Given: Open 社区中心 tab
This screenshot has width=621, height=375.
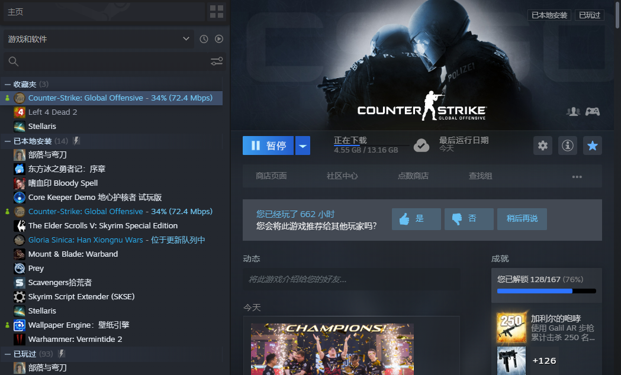Looking at the screenshot, I should pyautogui.click(x=342, y=176).
